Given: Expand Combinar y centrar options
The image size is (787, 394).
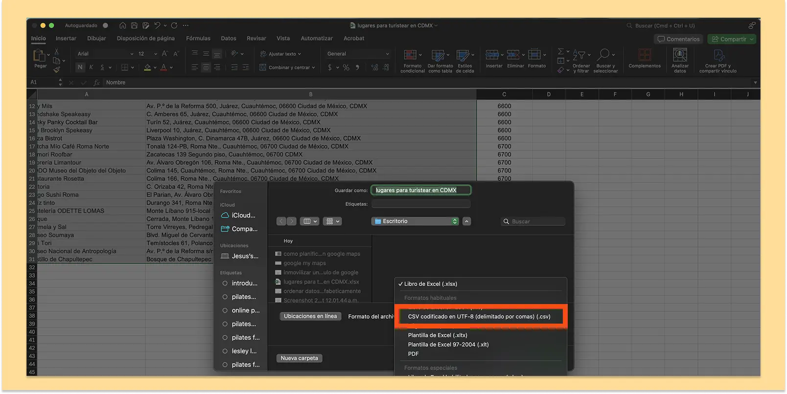Looking at the screenshot, I should (x=313, y=67).
